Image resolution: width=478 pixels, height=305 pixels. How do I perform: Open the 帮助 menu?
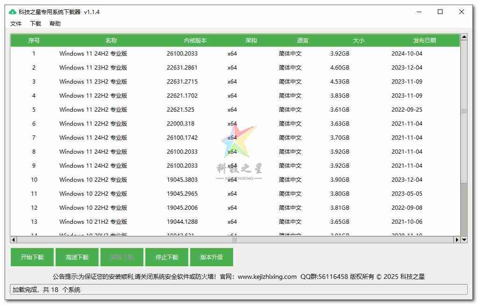(x=55, y=24)
